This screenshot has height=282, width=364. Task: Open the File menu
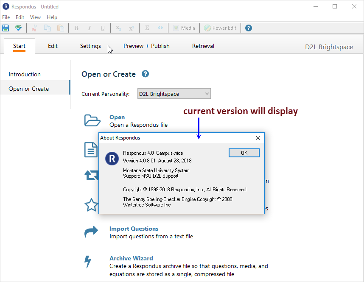[6, 17]
